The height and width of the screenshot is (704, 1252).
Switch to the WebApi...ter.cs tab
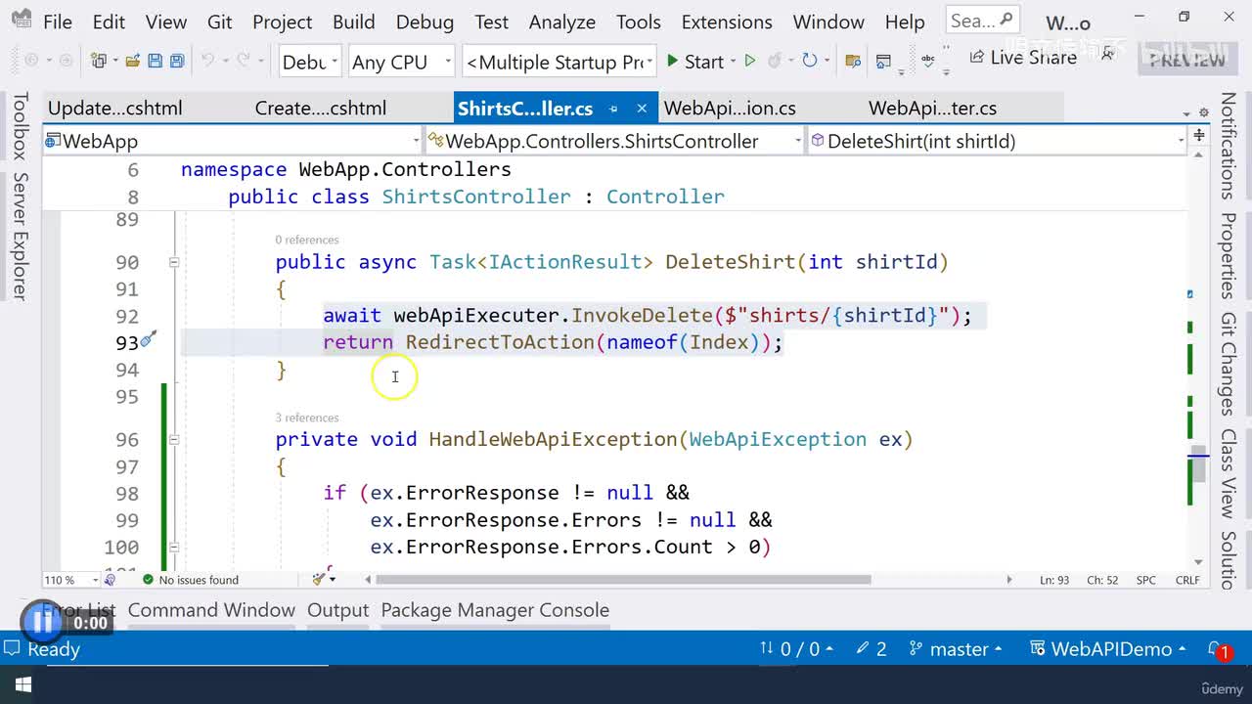[933, 109]
